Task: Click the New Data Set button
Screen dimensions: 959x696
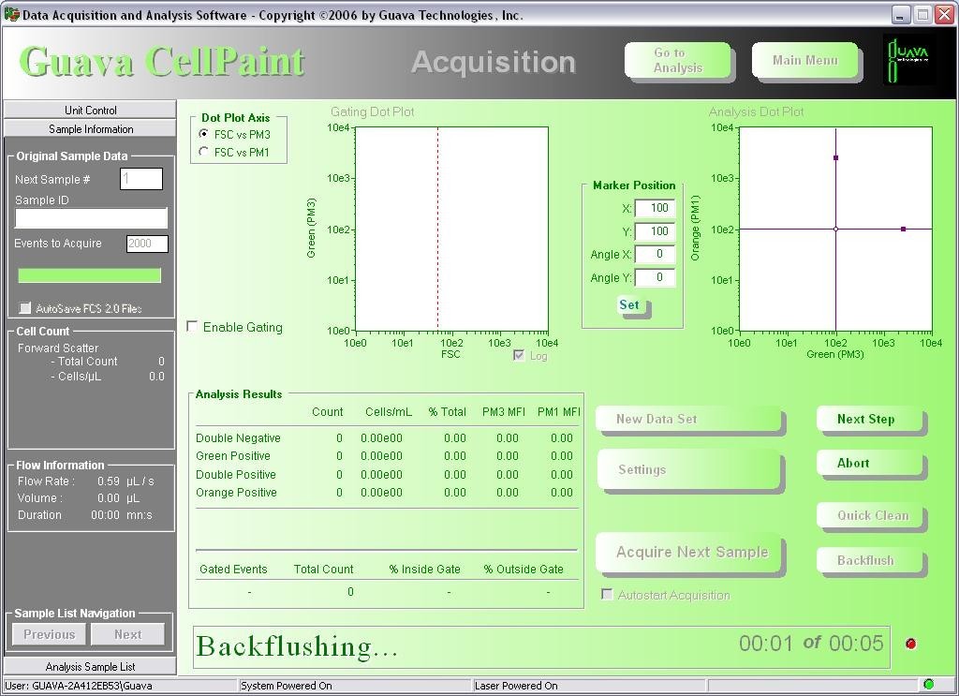Action: point(689,420)
